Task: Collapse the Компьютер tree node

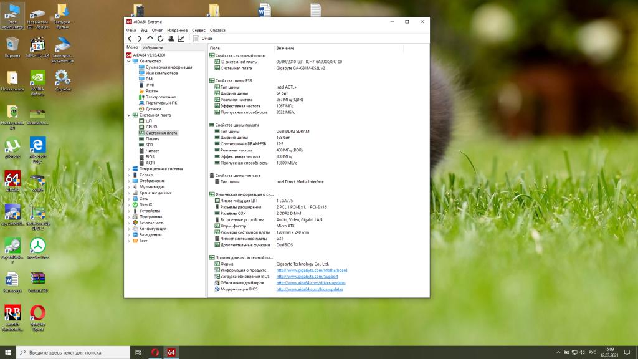Action: click(x=129, y=61)
